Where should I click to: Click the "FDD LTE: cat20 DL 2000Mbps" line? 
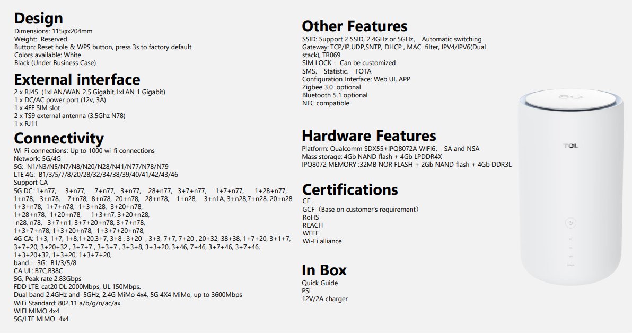(77, 287)
